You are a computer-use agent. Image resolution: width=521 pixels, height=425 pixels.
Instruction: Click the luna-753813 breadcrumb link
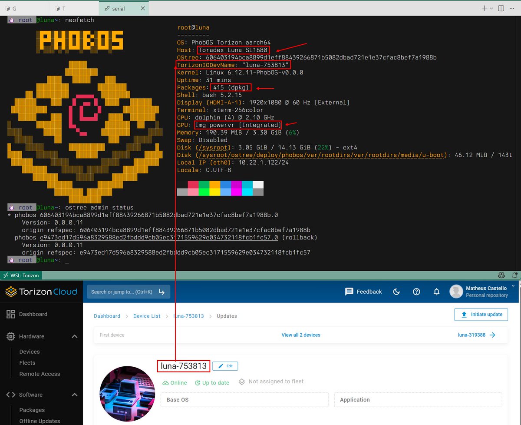point(188,316)
